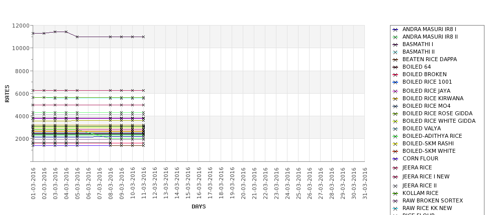Click the topmost line's data point on 11-03-2016

pyautogui.click(x=143, y=37)
